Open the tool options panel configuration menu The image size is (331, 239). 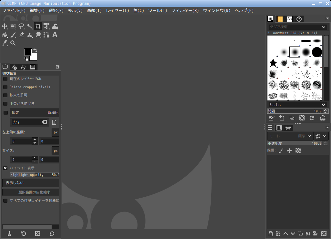pos(58,67)
